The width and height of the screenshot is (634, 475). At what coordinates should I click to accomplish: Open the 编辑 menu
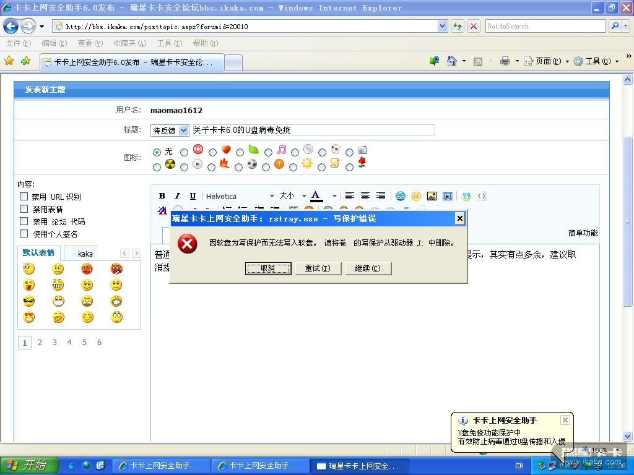[54, 43]
